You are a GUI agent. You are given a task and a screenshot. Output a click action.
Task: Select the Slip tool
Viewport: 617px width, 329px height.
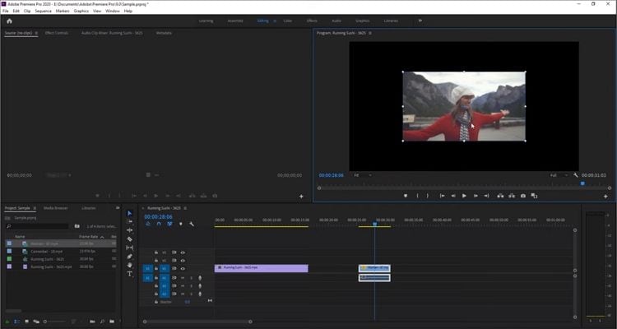(x=129, y=248)
